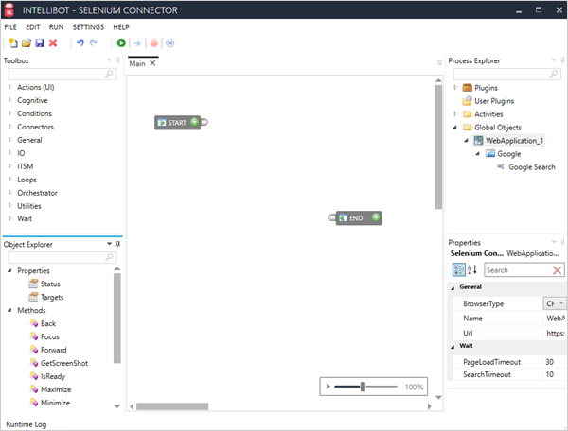Click the Toolbox search field
This screenshot has width=568, height=431.
point(62,74)
